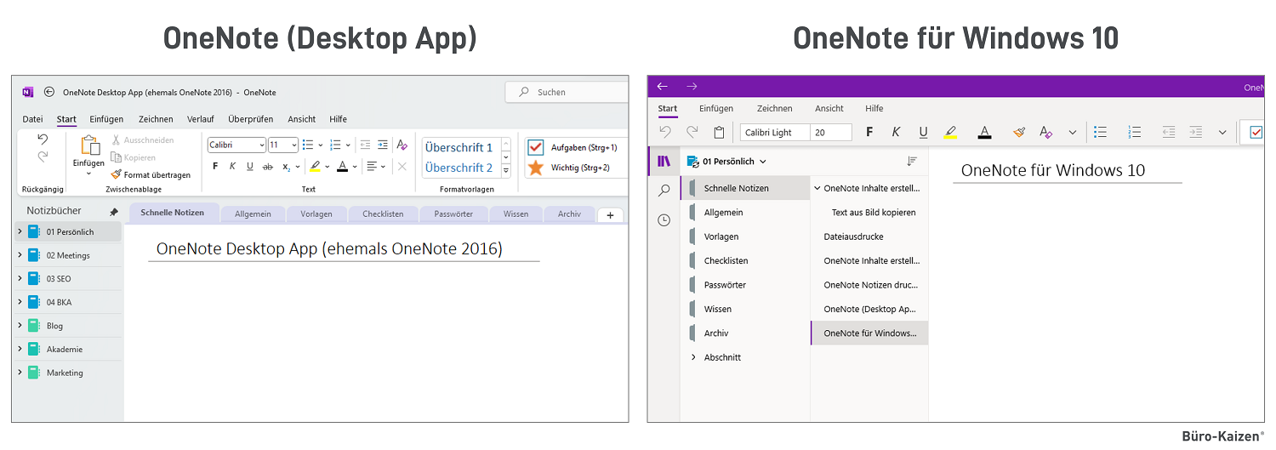Viewport: 1276px width, 450px height.
Task: Click the Suchen search box
Action: 567,92
